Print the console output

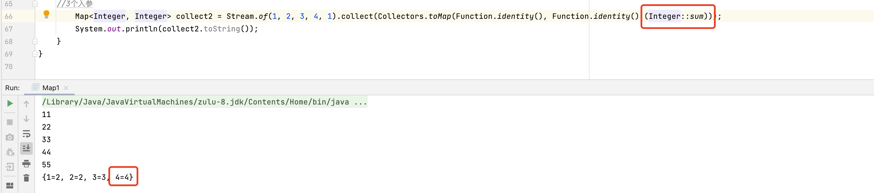click(26, 164)
